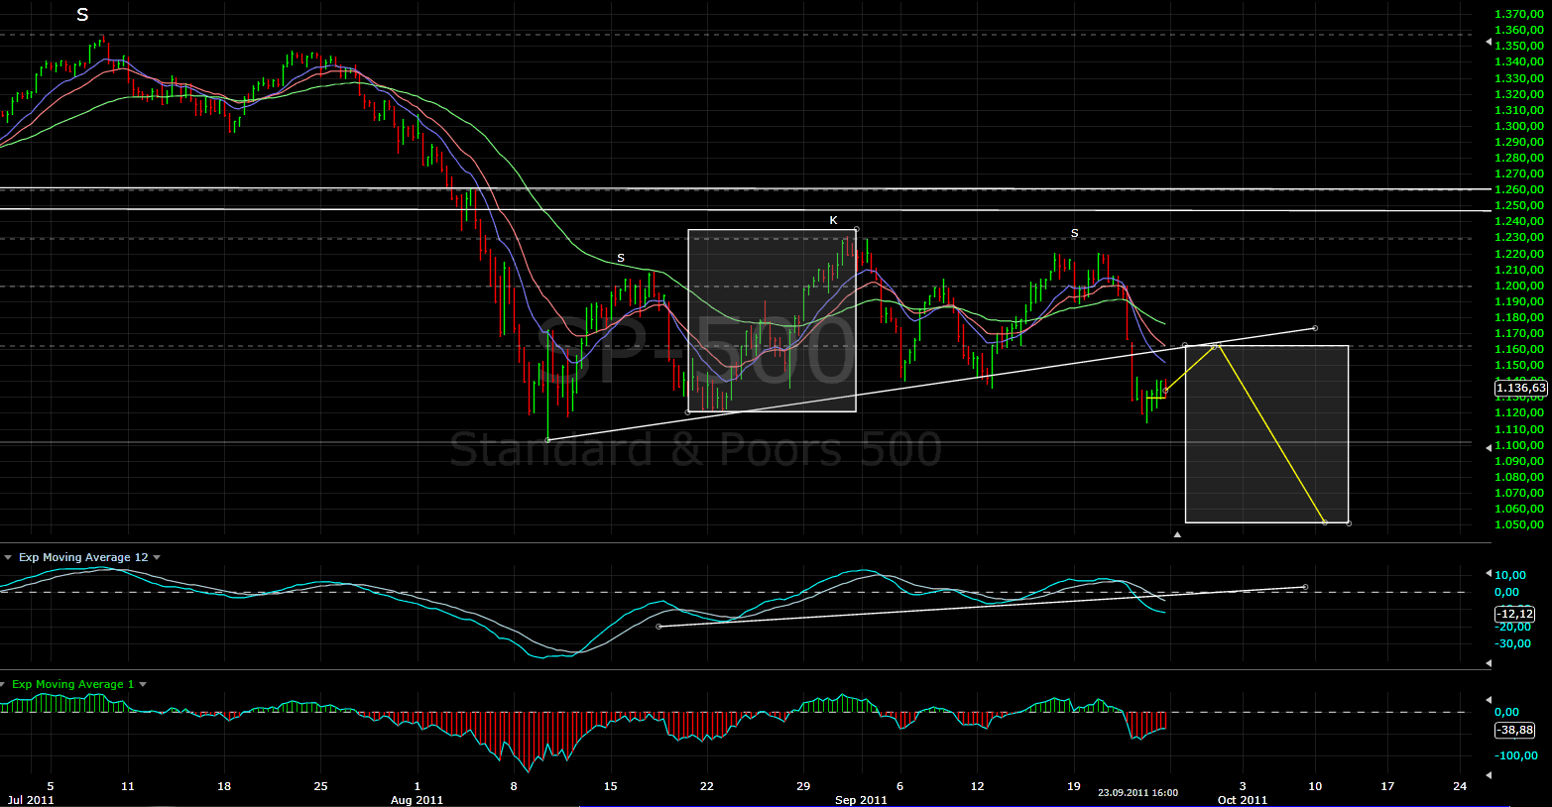Select the yellow descending projection line
Screen dimensions: 1552x807
(1271, 434)
